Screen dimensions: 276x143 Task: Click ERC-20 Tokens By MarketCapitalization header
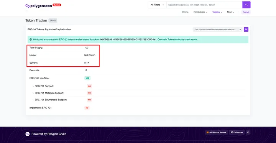coord(49,30)
